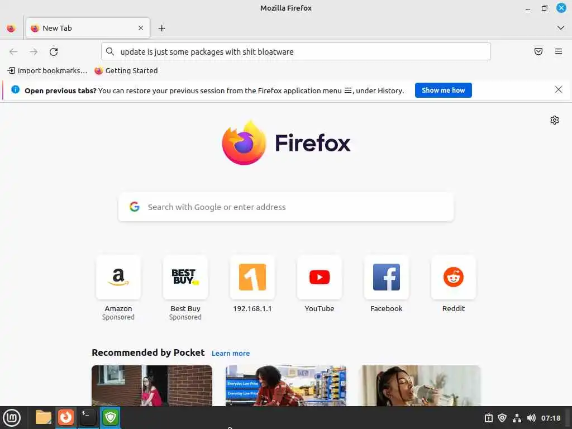
Task: Reload the current page
Action: [x=54, y=52]
